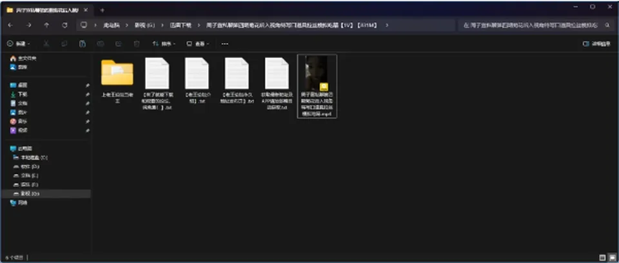
Task: Unpin 桌面 using its pin icon
Action: (x=87, y=85)
